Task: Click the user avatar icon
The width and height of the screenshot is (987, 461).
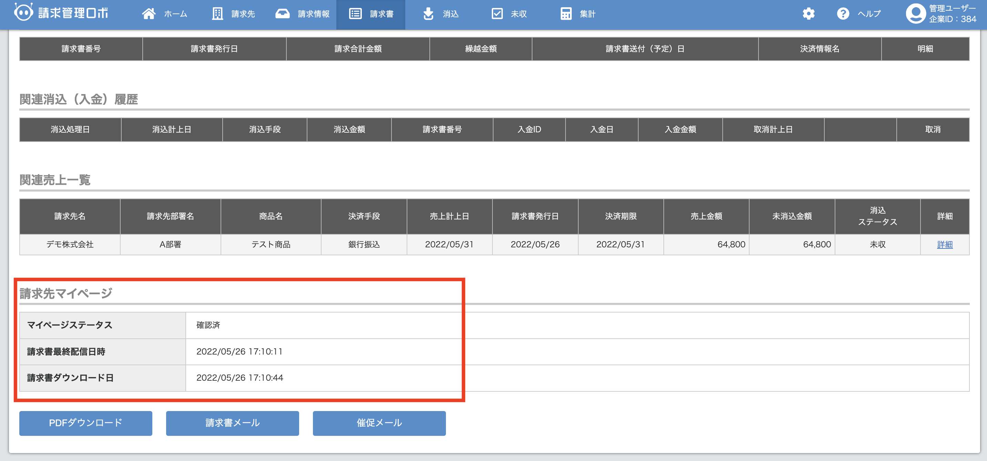Action: (x=915, y=14)
